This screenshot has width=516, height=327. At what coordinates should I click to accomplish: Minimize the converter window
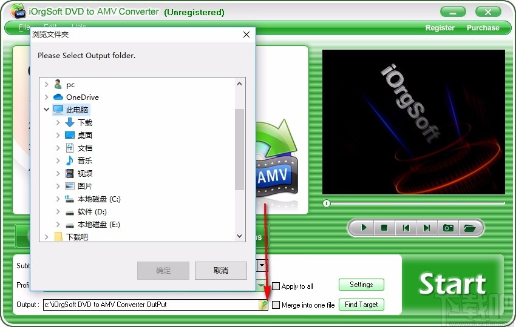[453, 12]
